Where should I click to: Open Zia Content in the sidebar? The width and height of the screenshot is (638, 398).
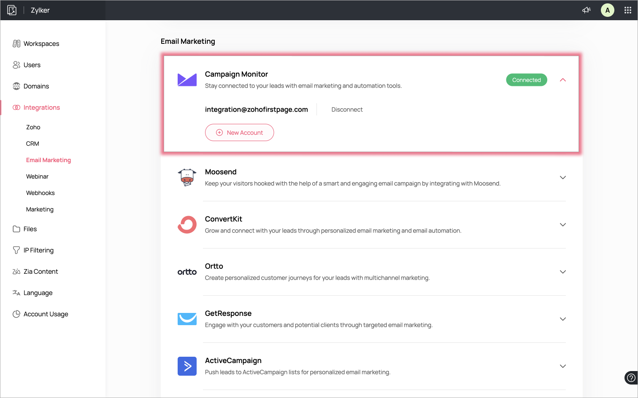(41, 272)
